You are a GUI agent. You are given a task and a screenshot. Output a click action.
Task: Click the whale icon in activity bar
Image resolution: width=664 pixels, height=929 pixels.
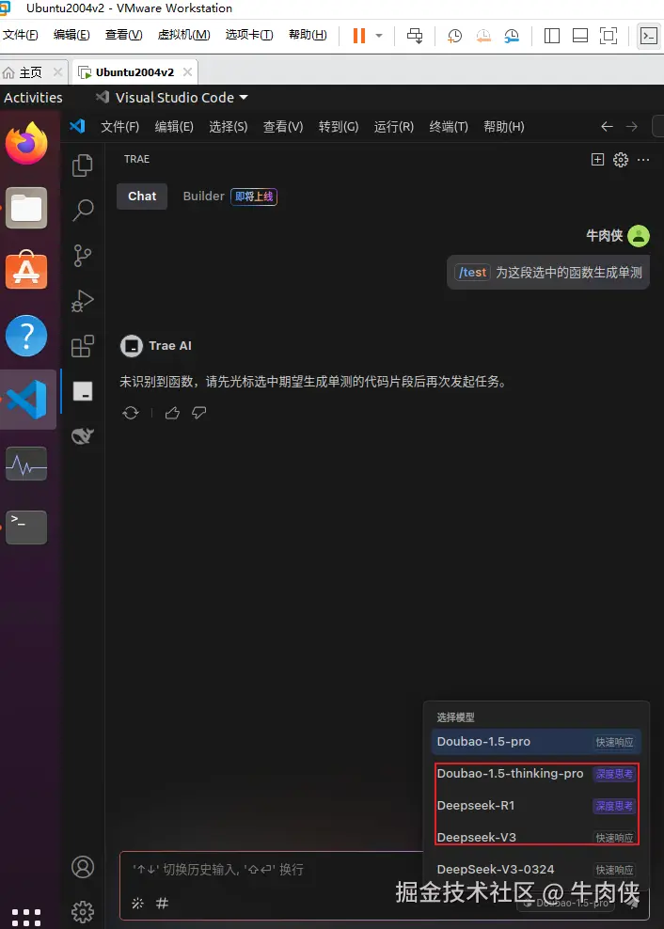coord(83,436)
